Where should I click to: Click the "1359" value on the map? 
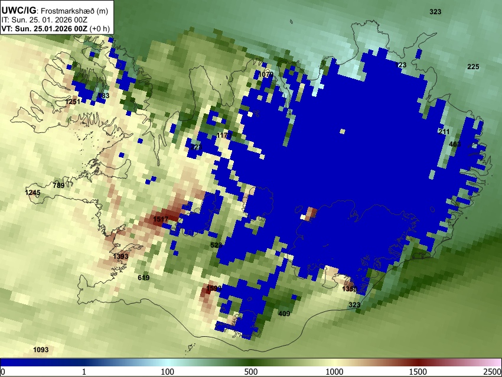tap(350, 289)
